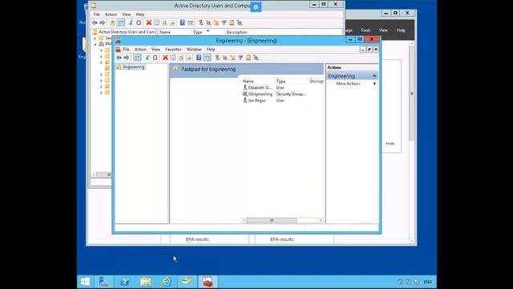
Task: Click Find objects icon in Engineering toolbar
Action: click(248, 58)
